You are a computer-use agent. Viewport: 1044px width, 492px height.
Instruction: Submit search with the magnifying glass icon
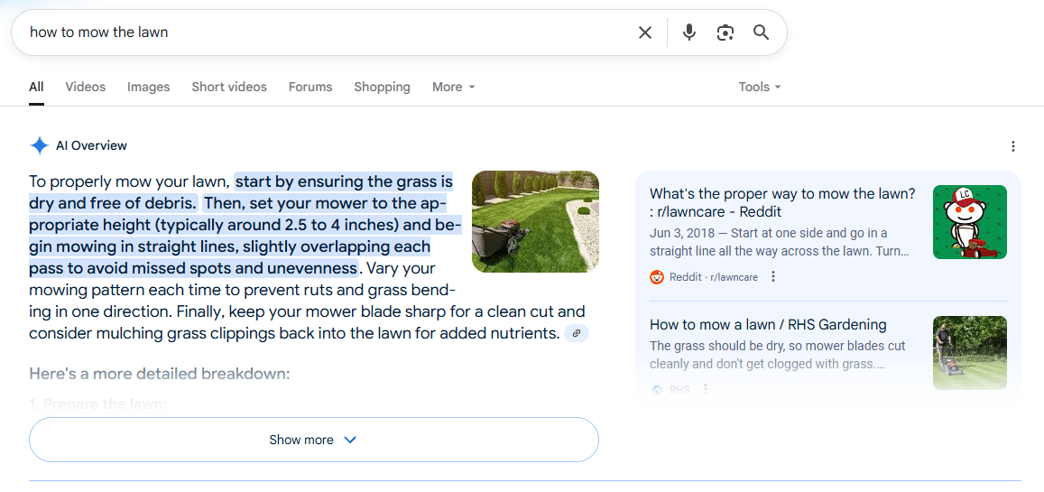click(761, 32)
